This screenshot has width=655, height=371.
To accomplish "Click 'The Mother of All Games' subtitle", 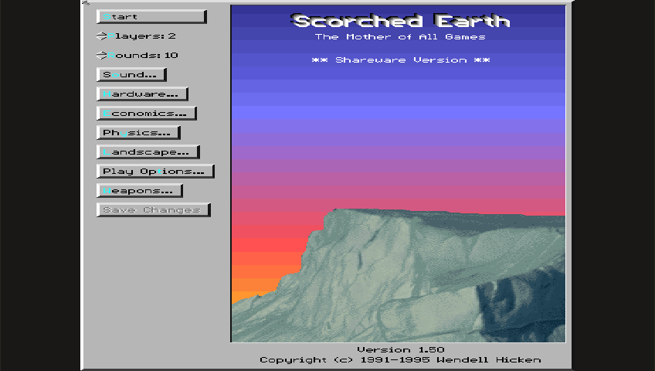I will [400, 37].
